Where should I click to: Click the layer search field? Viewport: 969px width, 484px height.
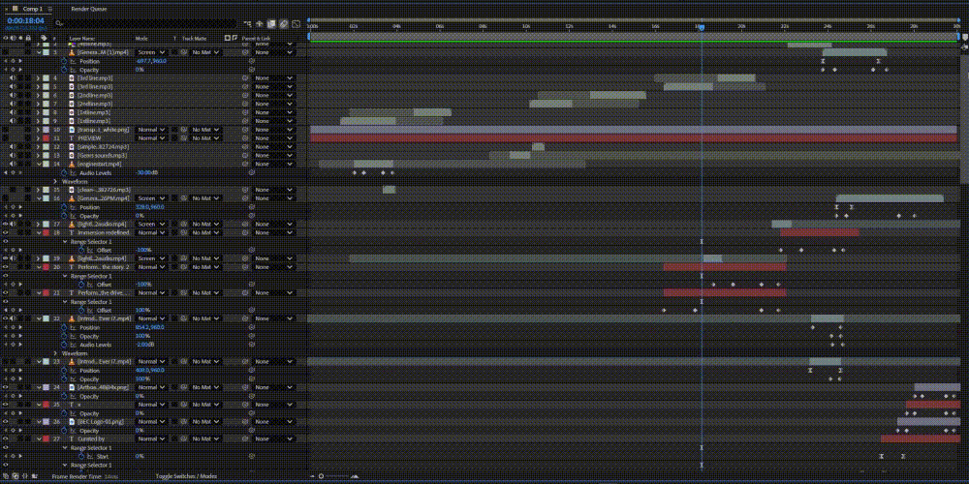145,22
